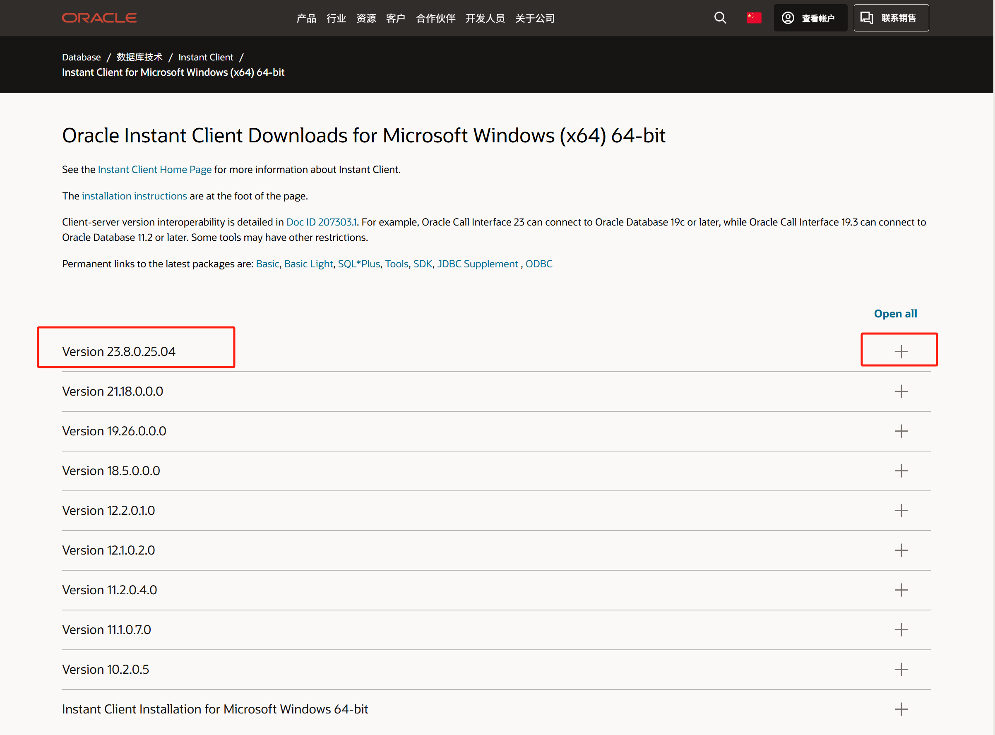Expand Version 11.2.0.4.0 plus icon
This screenshot has width=995, height=735.
coord(901,590)
